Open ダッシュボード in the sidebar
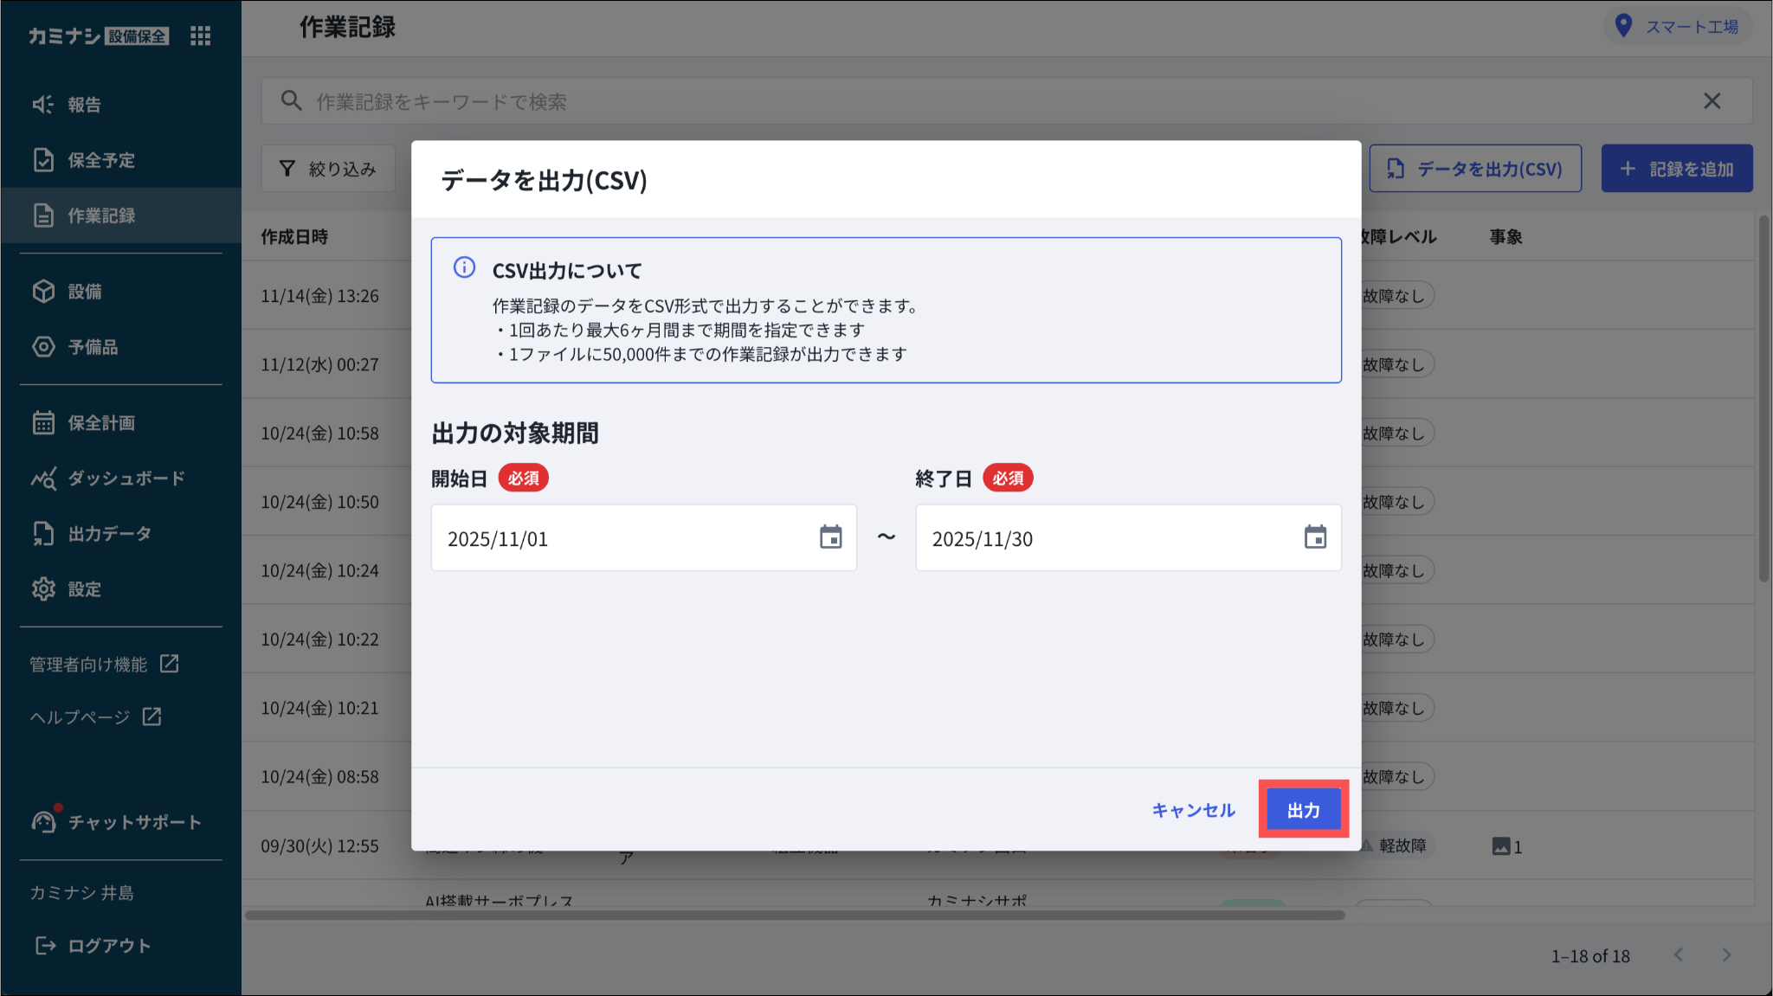The width and height of the screenshot is (1773, 996). point(126,479)
